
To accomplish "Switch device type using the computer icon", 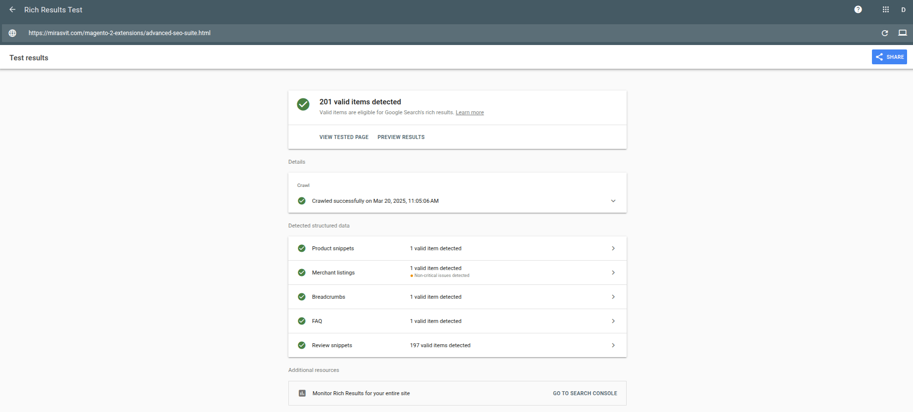I will coord(903,33).
